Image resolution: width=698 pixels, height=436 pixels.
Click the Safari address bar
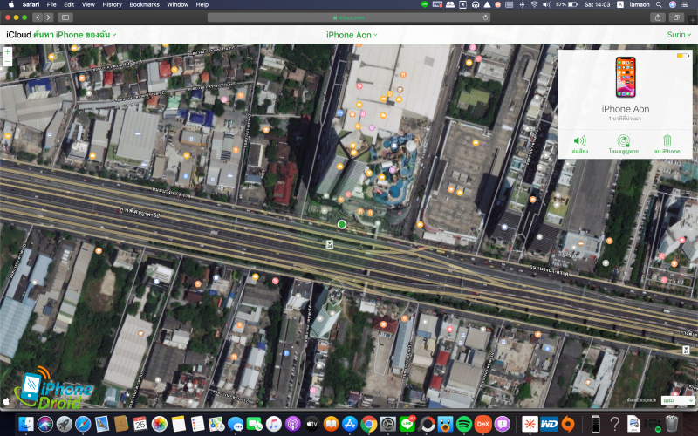(349, 17)
